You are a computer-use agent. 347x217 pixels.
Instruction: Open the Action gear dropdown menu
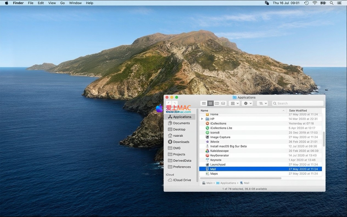tap(247, 103)
